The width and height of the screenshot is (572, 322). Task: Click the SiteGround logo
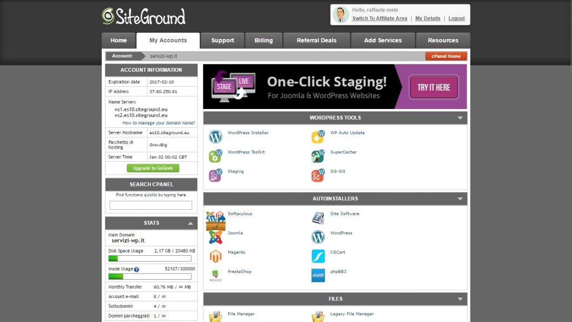[x=144, y=17]
